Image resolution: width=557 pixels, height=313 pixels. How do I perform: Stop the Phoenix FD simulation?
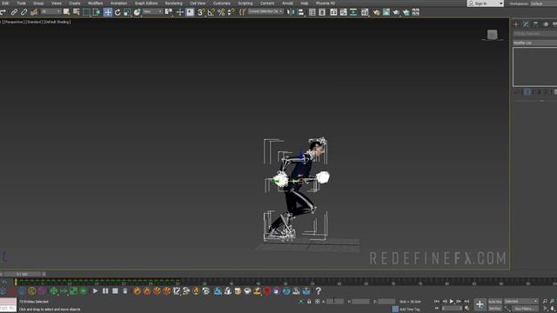tap(115, 291)
